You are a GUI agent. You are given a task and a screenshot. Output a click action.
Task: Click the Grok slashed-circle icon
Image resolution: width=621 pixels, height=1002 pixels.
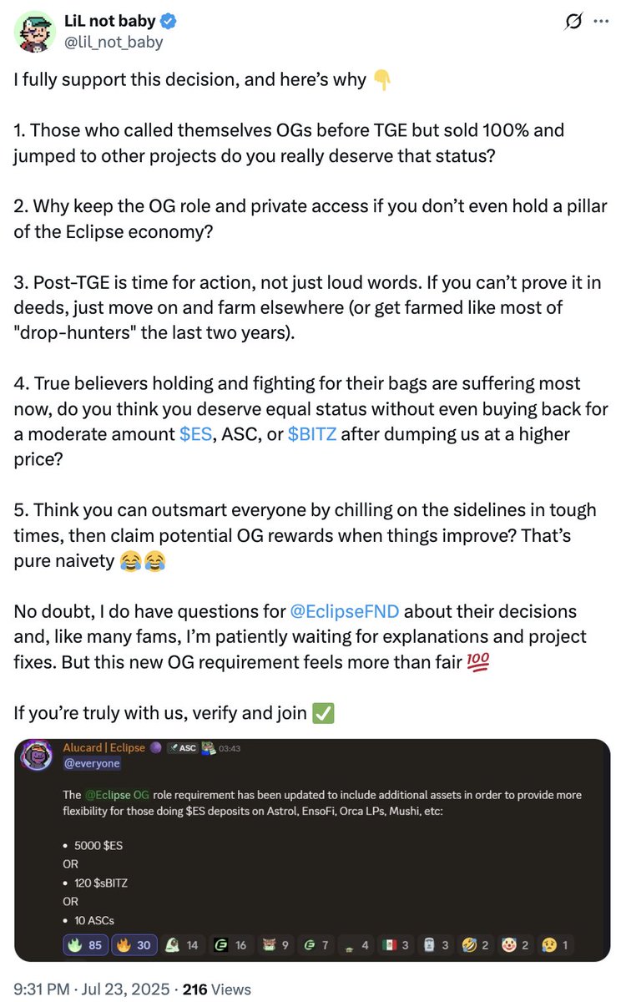[x=573, y=23]
